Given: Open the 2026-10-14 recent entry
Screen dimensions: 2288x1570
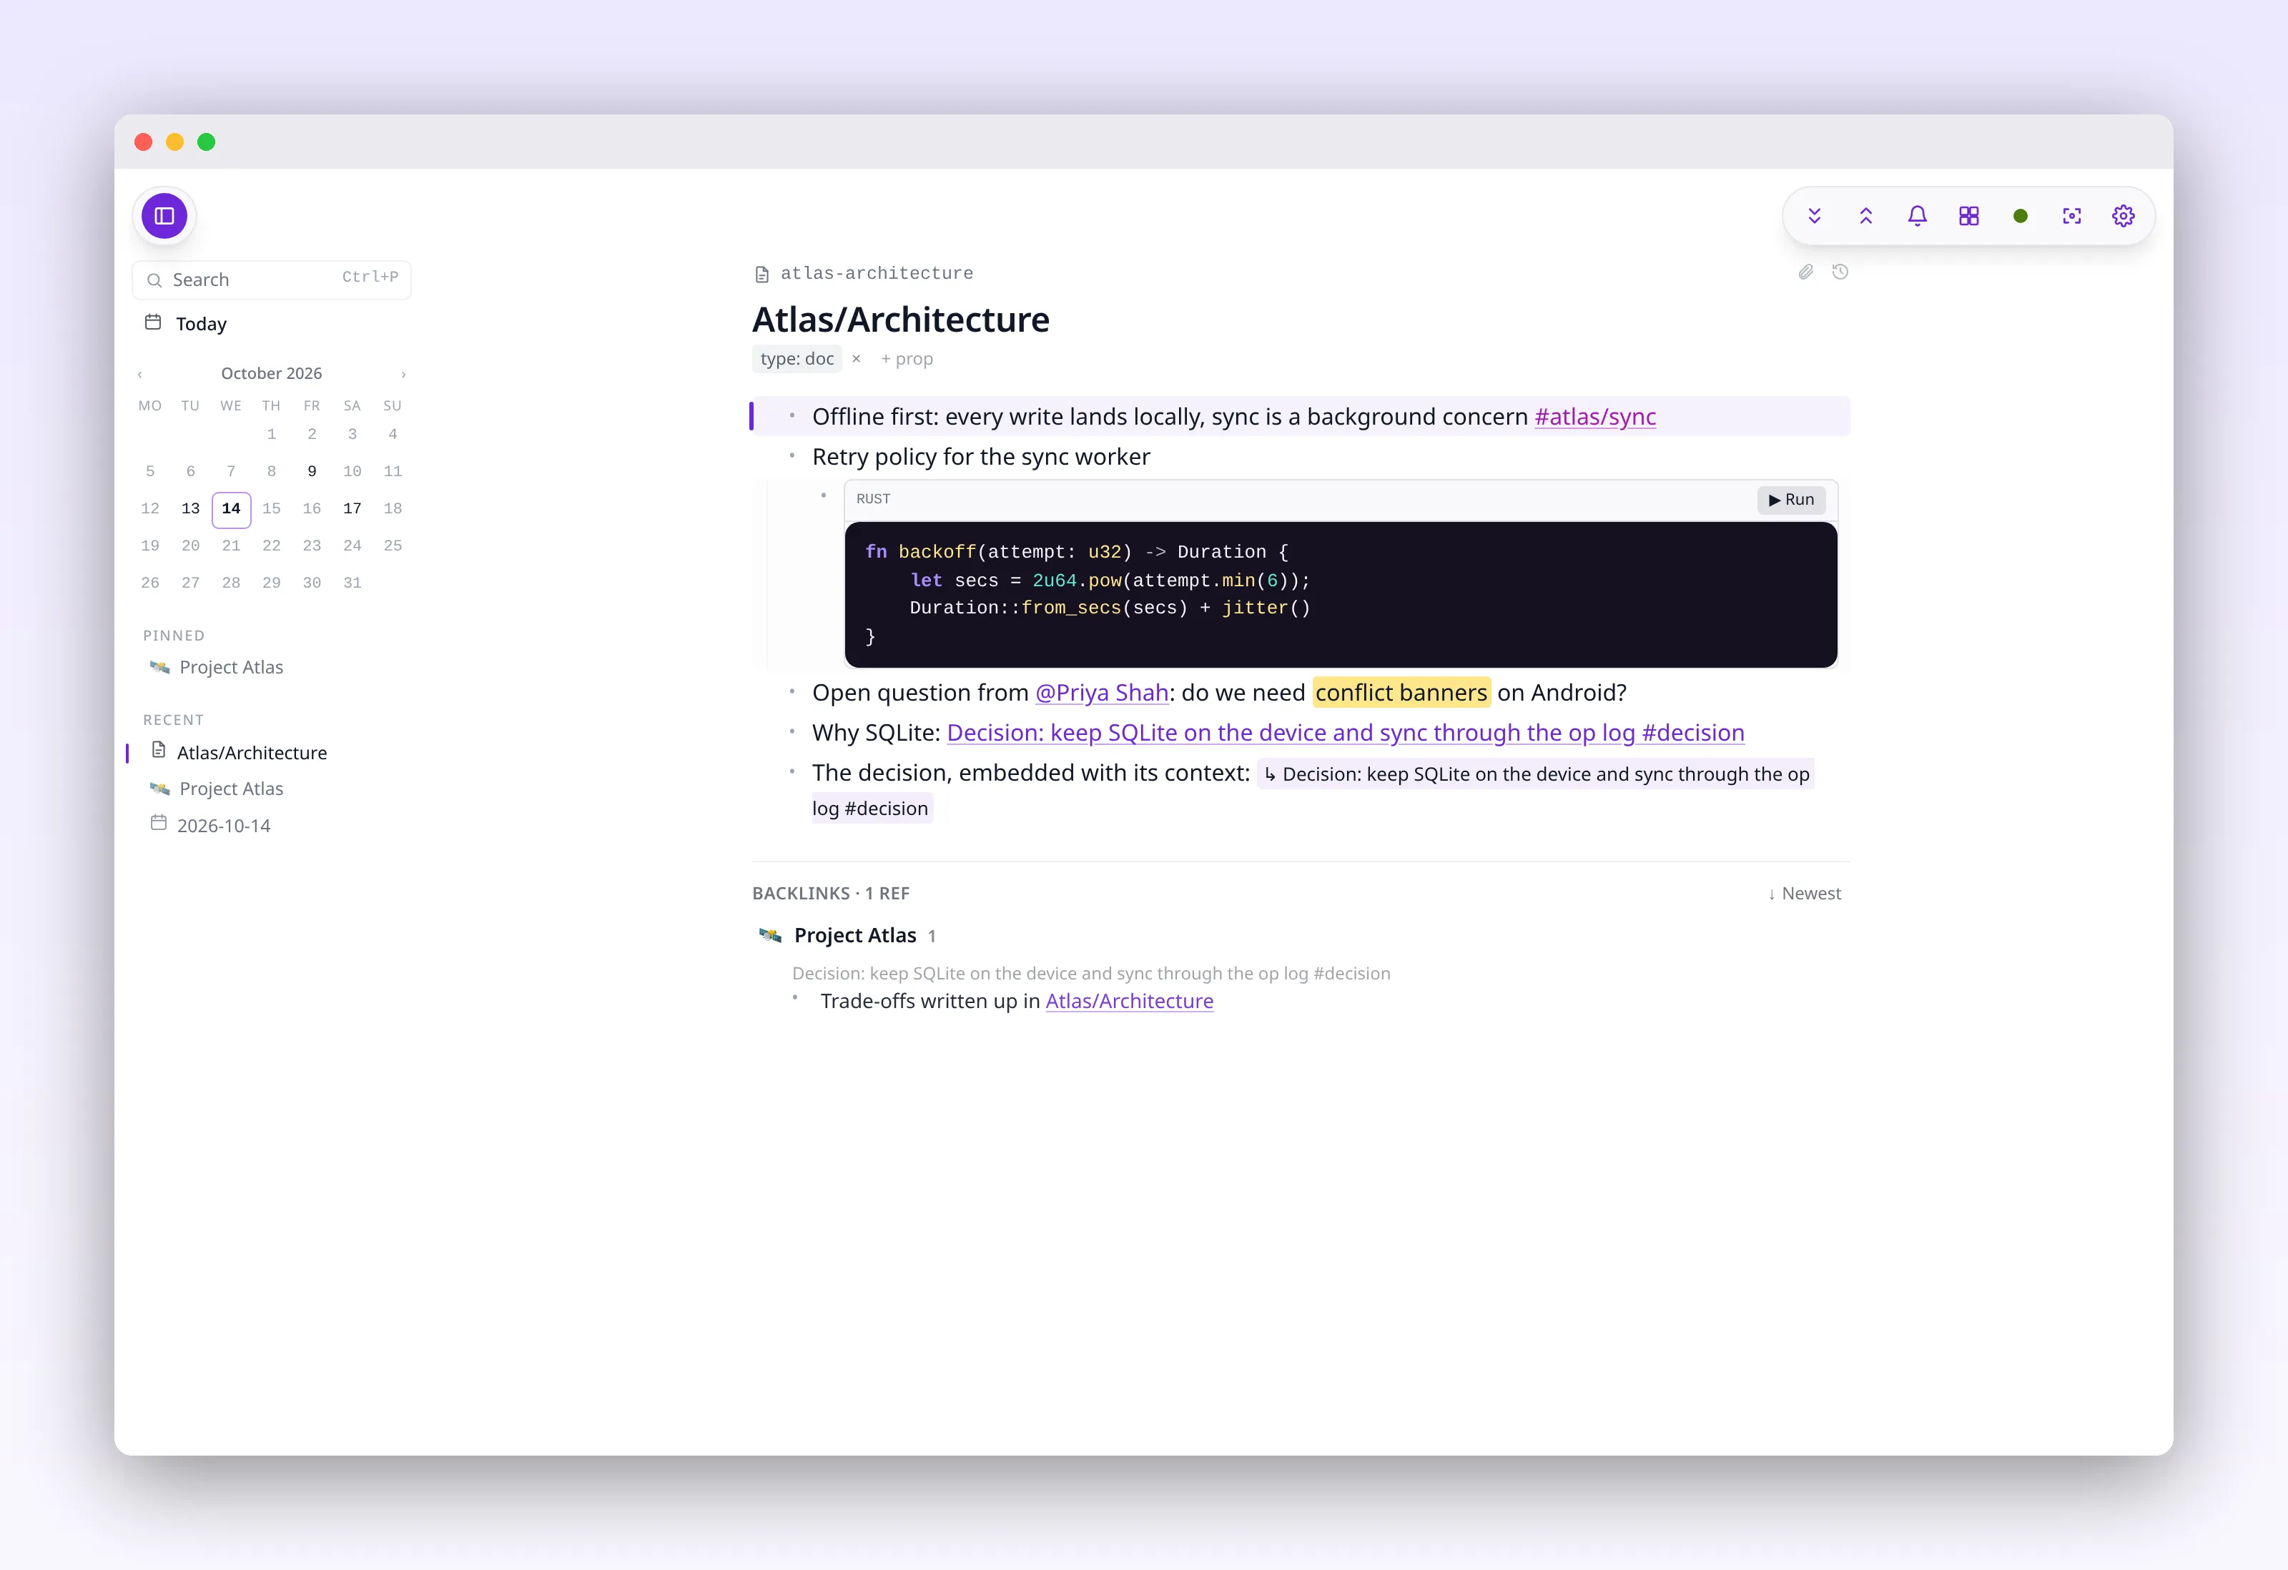Looking at the screenshot, I should point(224,826).
